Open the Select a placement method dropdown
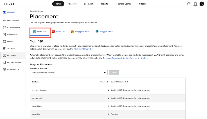 [x=69, y=73]
